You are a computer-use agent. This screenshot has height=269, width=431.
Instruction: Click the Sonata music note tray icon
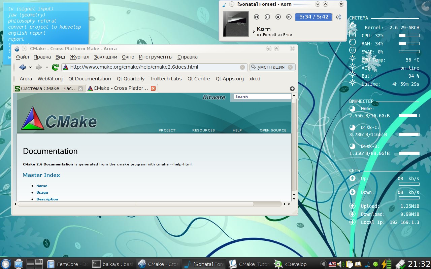coord(367,264)
